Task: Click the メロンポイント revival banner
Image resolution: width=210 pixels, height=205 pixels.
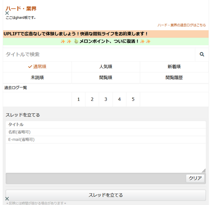Action: pos(106,42)
